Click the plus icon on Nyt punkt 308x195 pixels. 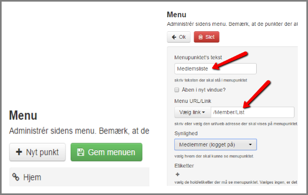pyautogui.click(x=19, y=152)
